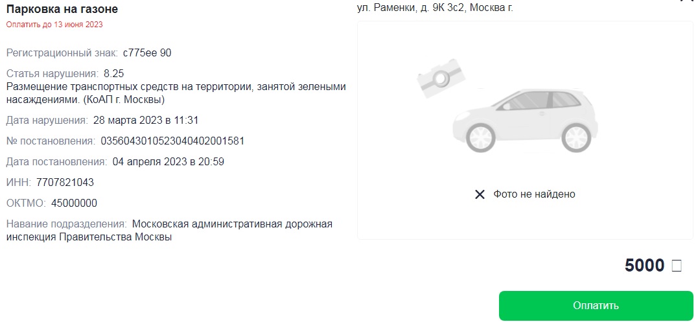The image size is (698, 324).
Task: Click the Парковка на газоне heading
Action: (62, 9)
